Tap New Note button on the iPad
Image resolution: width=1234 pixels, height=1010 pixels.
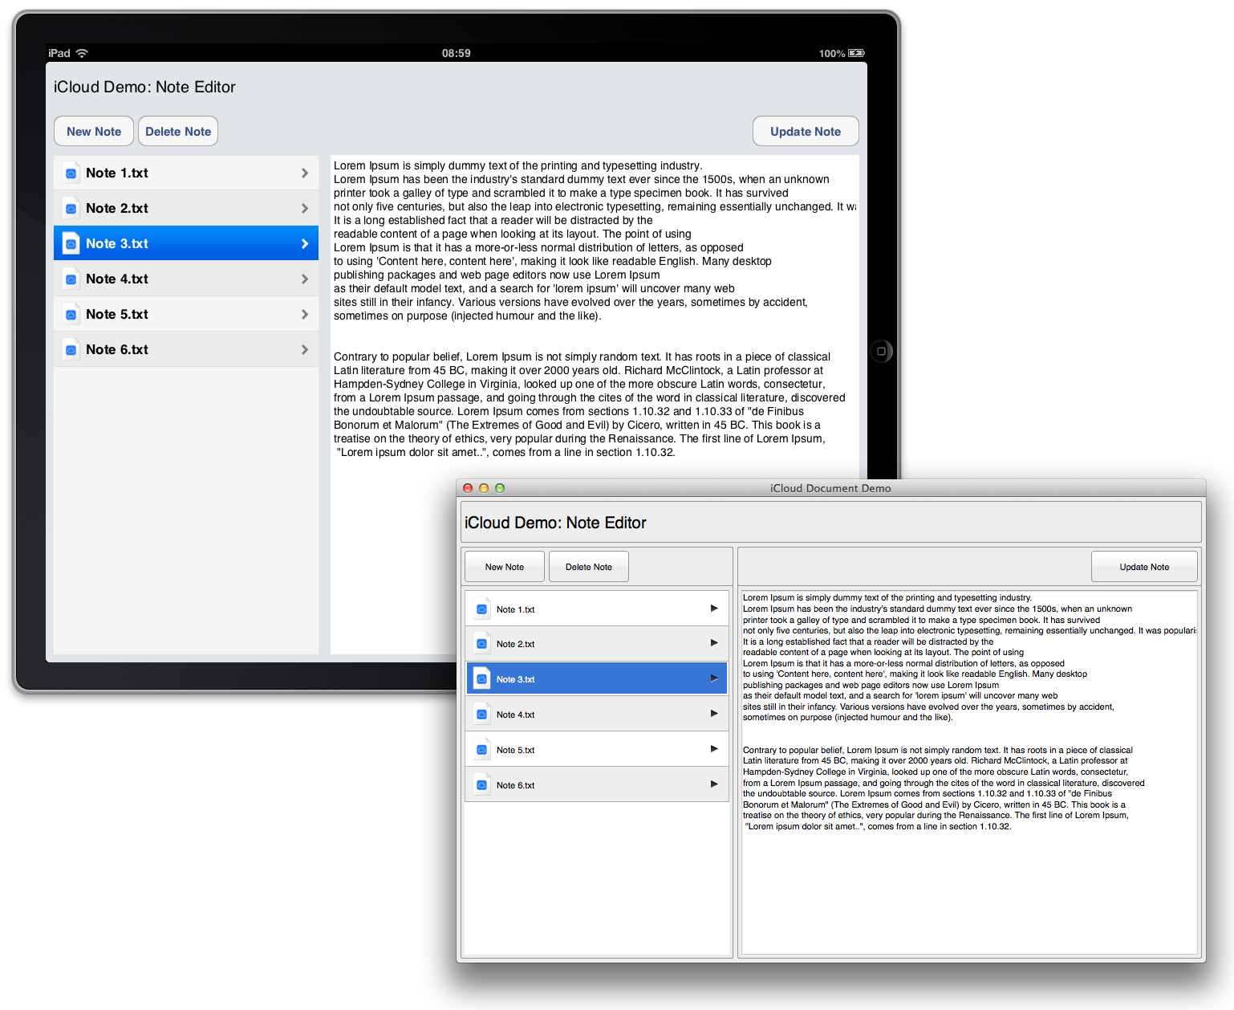[x=94, y=132]
